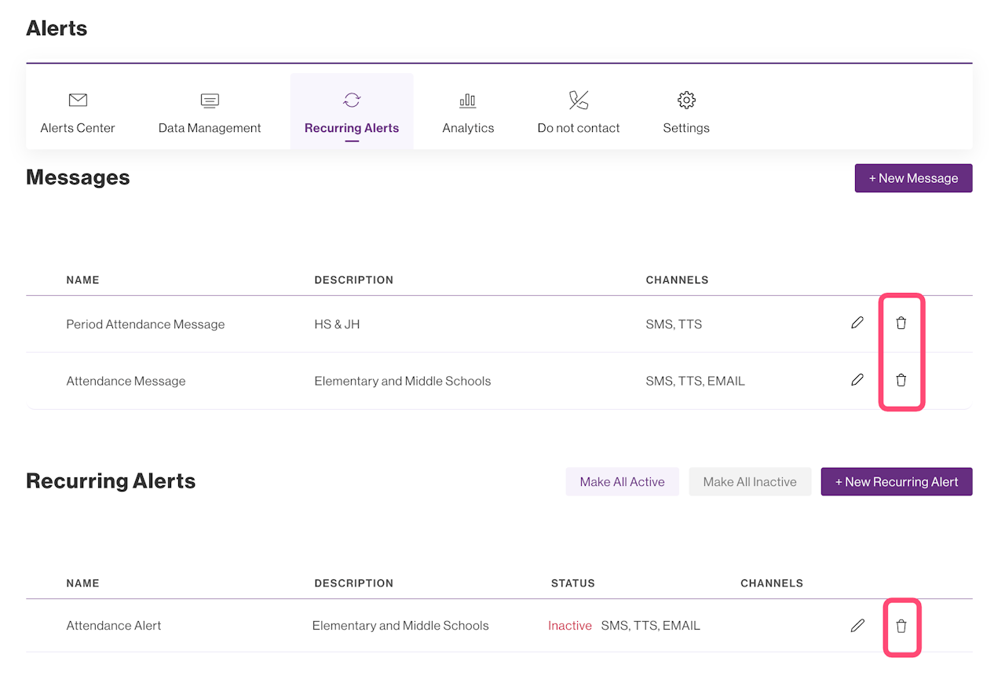This screenshot has height=698, width=1005.
Task: Select the Period Attendance Message row name
Action: [x=145, y=324]
